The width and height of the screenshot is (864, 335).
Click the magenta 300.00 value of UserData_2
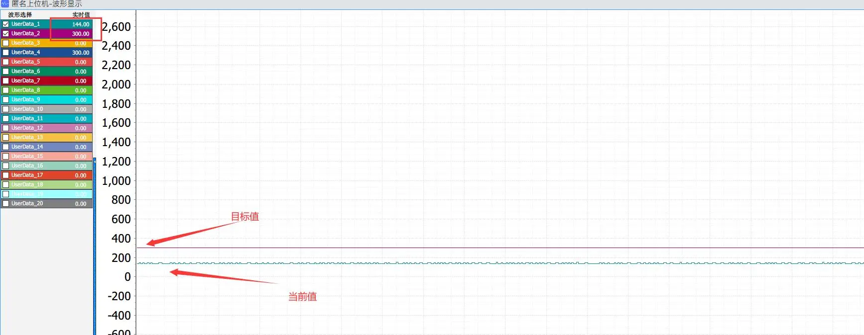coord(81,34)
